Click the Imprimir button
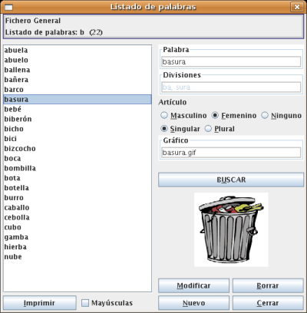Viewport: 307px width, 313px height. click(40, 303)
